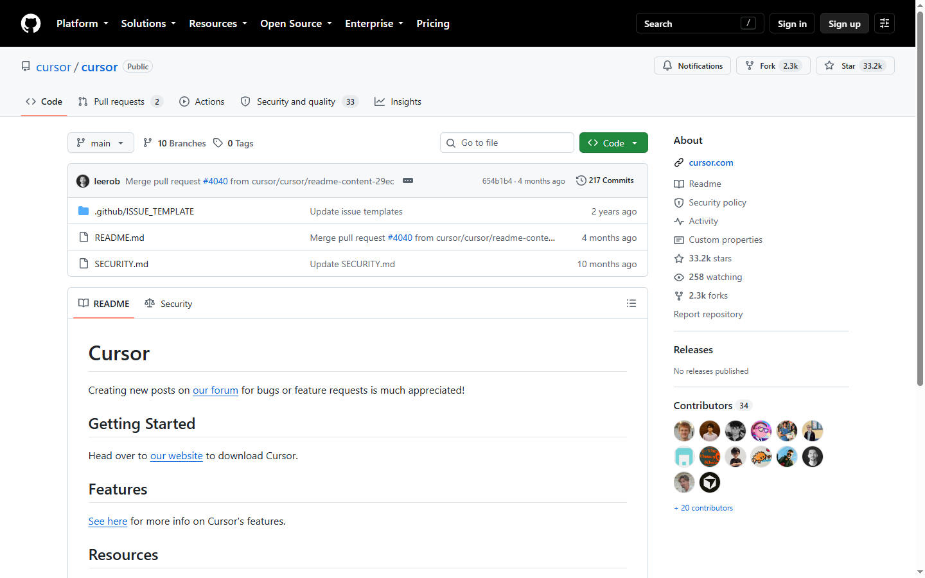
Task: Open the green Code dropdown
Action: tap(613, 143)
